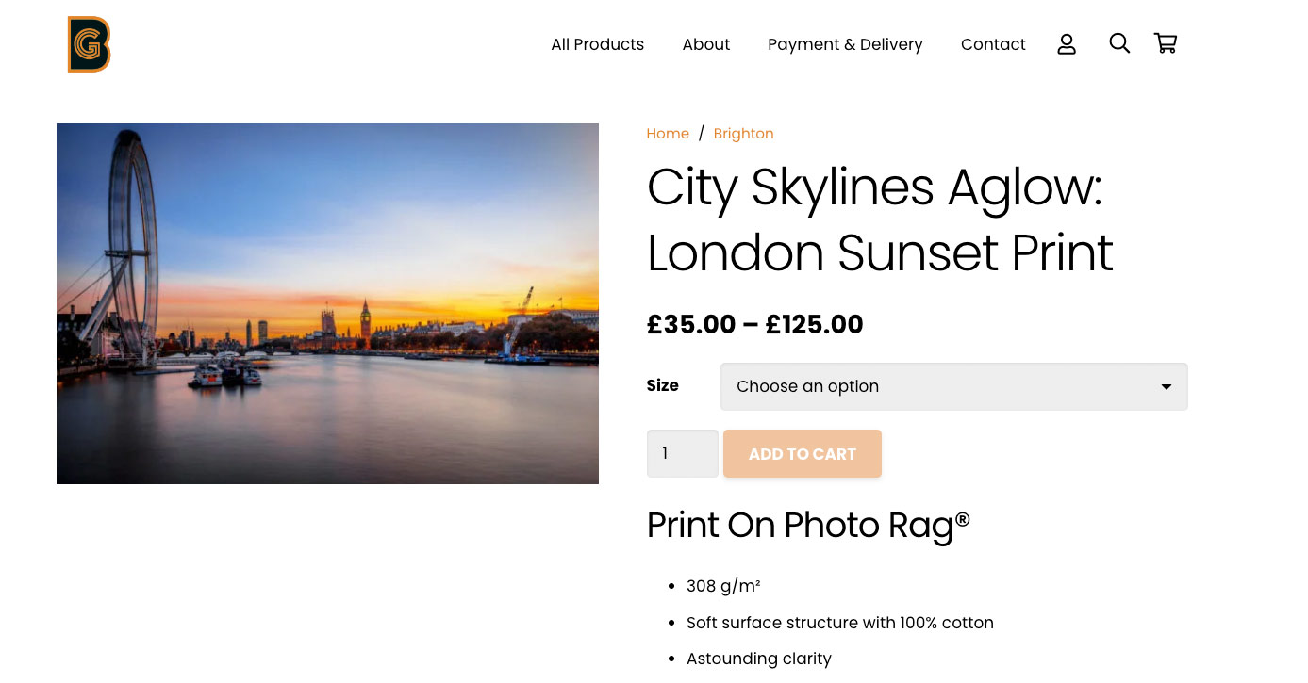
Task: Click the City Skylines Aglow product title
Action: pyautogui.click(x=879, y=220)
